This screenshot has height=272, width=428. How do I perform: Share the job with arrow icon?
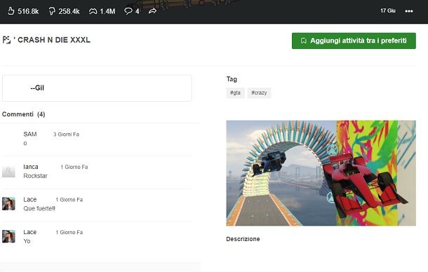click(152, 11)
